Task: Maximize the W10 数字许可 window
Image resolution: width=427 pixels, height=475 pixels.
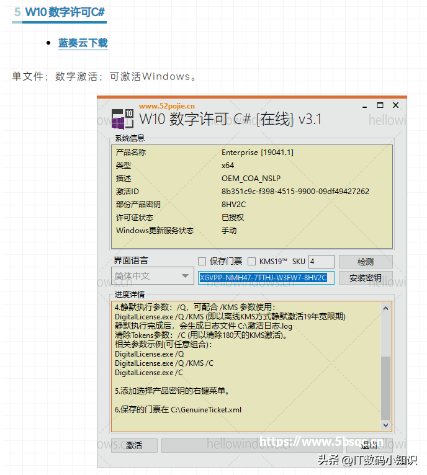Action: pos(380,105)
